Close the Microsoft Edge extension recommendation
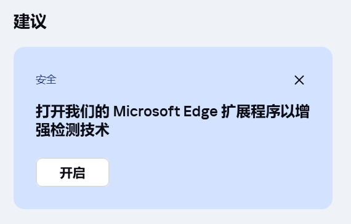351x224 pixels. click(x=299, y=80)
